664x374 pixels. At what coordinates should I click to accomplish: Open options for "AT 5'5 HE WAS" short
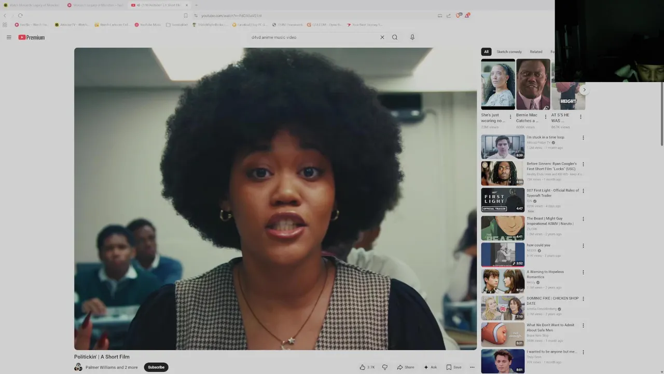point(580,117)
